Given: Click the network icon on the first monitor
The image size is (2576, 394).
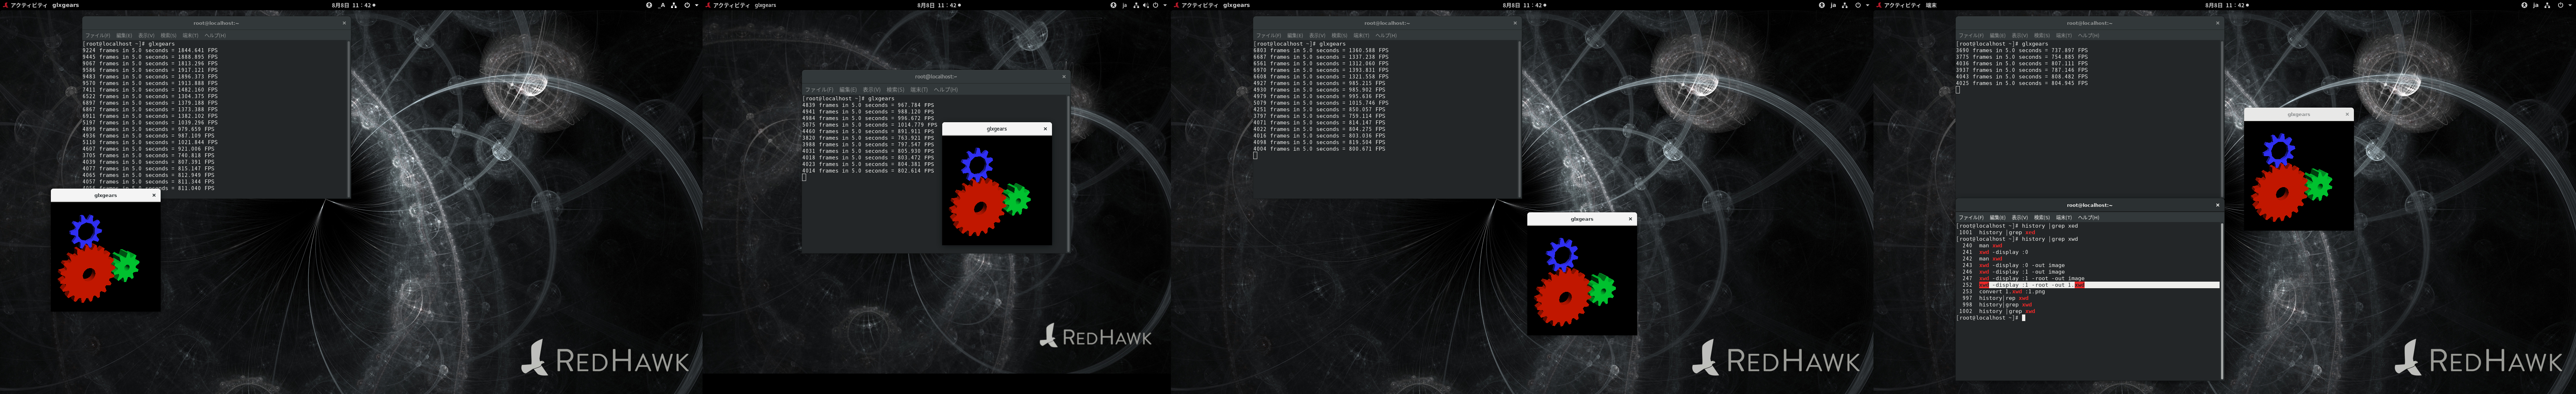Looking at the screenshot, I should pyautogui.click(x=674, y=5).
